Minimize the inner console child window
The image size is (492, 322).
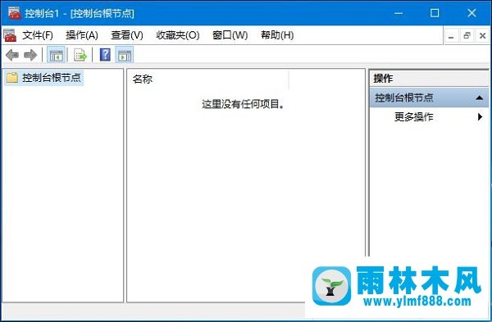click(x=451, y=36)
